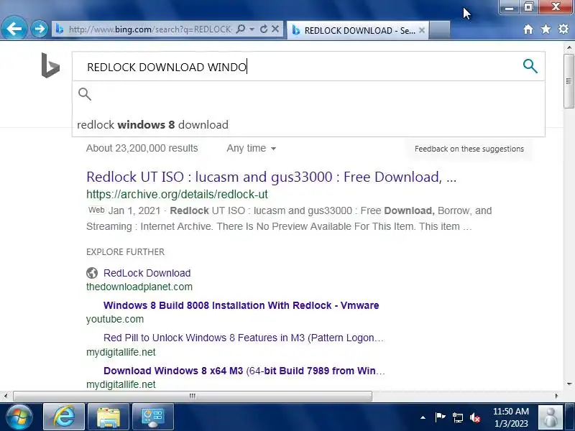
Task: Click the user icon at the taskbar end
Action: coord(551,417)
